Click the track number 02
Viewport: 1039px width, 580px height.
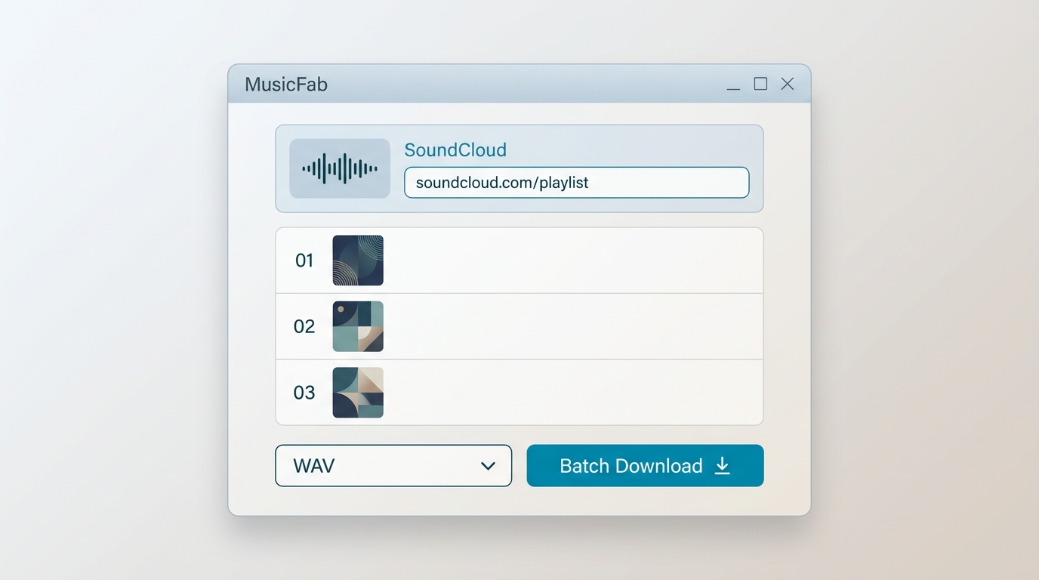pos(304,326)
